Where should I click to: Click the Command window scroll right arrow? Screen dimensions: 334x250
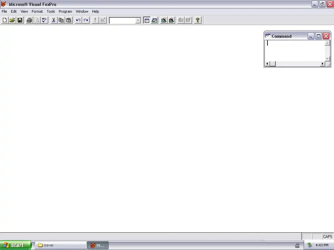pos(323,63)
